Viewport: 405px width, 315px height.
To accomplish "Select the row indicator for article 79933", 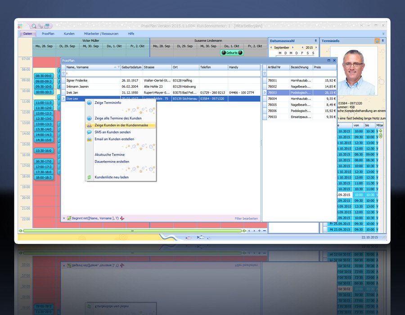I will click(265, 117).
